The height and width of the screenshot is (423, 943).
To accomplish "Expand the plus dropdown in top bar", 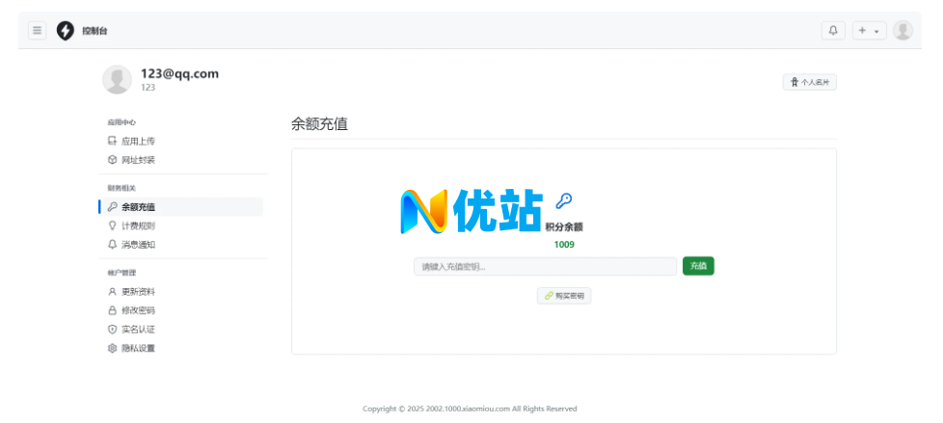I will (869, 31).
